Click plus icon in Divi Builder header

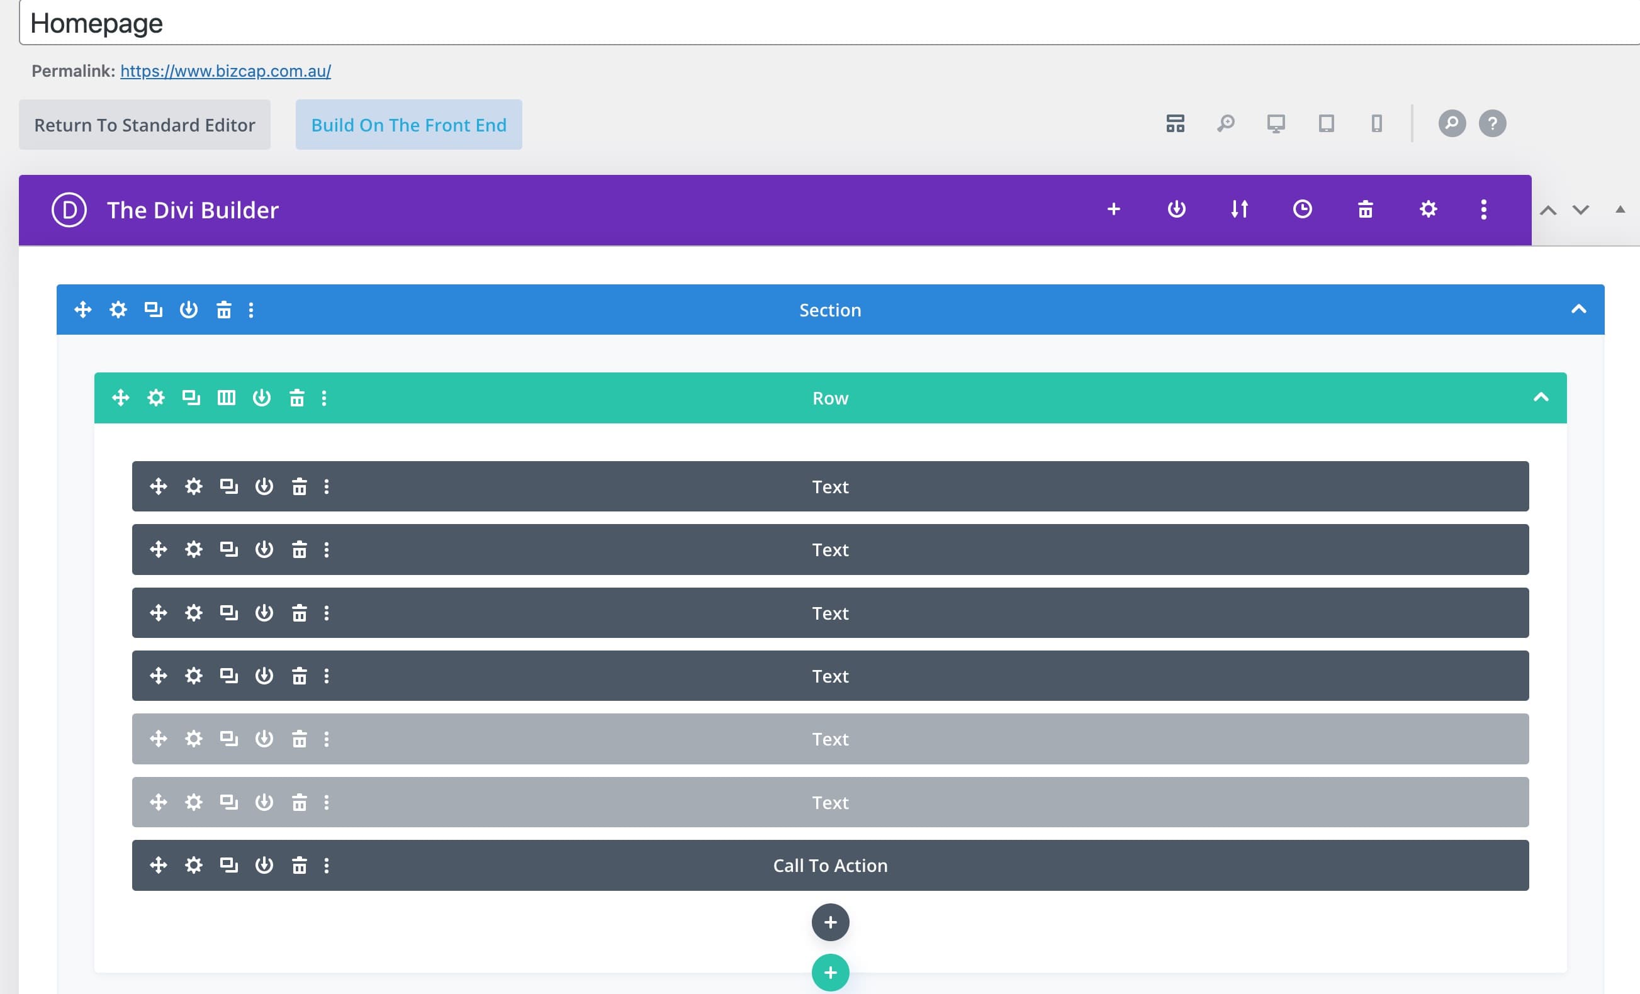pos(1113,209)
